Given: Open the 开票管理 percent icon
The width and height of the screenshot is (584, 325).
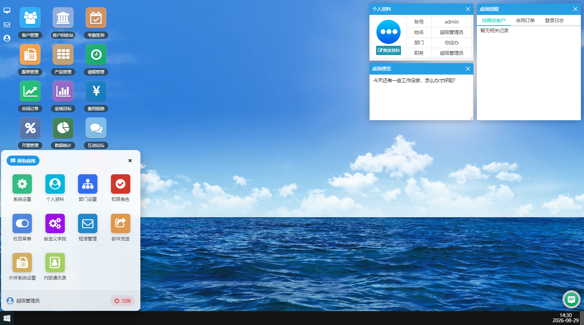Looking at the screenshot, I should [30, 128].
